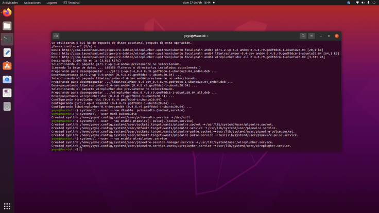Launch Firefox from the dock

pyautogui.click(x=7, y=12)
